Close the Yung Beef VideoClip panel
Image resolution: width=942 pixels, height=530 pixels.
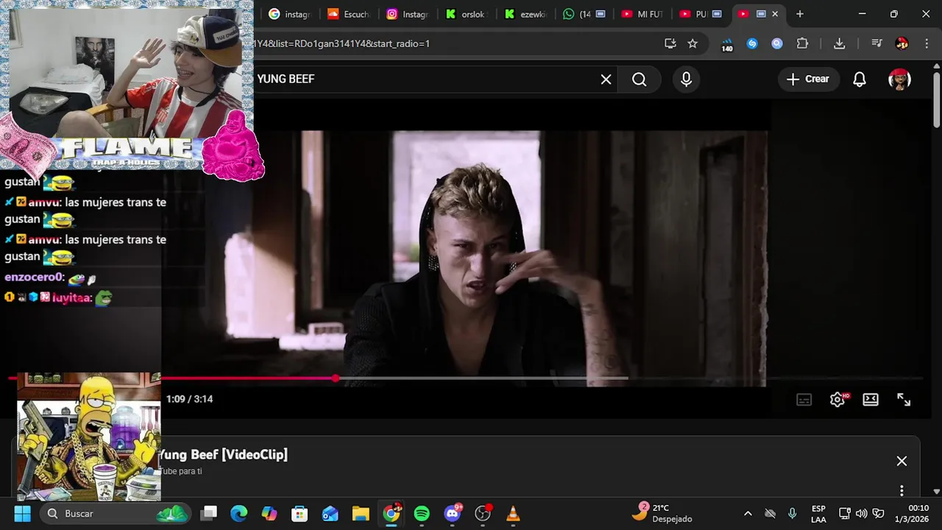coord(902,462)
